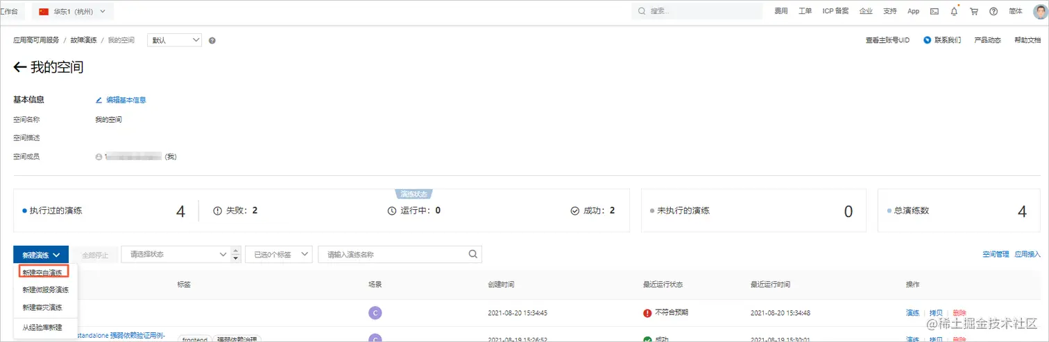Viewport: 1049px width, 342px height.
Task: Click the purple C scene icon in first row
Action: [x=375, y=313]
